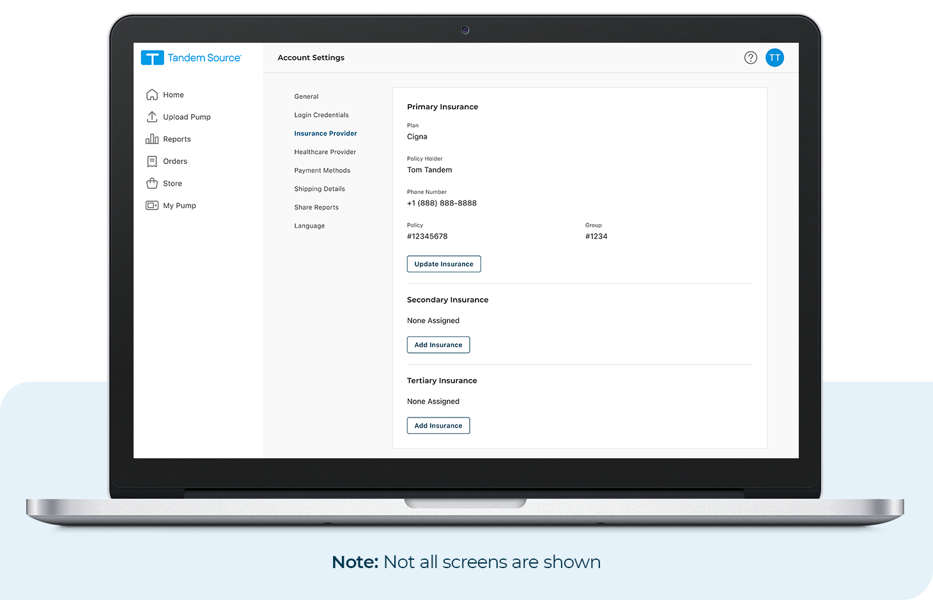The width and height of the screenshot is (933, 600).
Task: Select the Orders icon
Action: pos(153,161)
